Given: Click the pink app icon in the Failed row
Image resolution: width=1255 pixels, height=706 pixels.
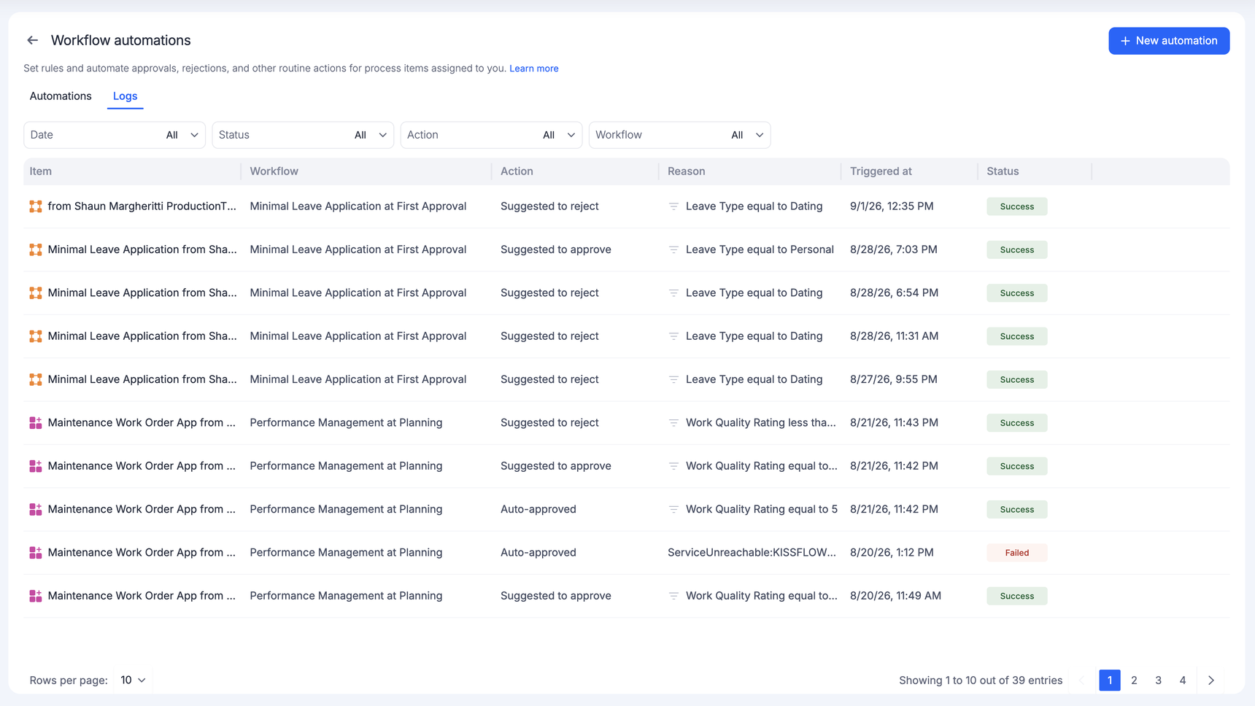Looking at the screenshot, I should click(35, 552).
